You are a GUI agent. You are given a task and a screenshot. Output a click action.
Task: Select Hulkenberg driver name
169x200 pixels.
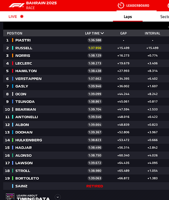point(28,140)
